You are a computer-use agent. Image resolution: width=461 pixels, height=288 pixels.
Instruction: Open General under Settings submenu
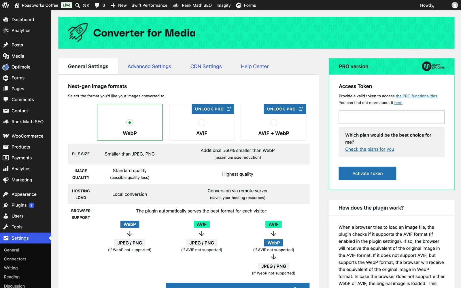click(x=12, y=250)
